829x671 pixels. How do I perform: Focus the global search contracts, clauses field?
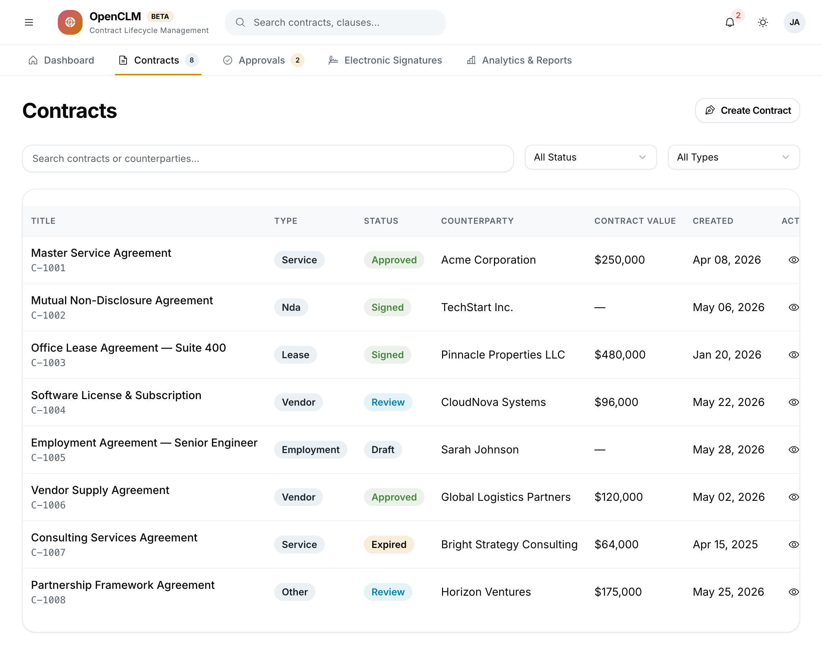click(335, 22)
